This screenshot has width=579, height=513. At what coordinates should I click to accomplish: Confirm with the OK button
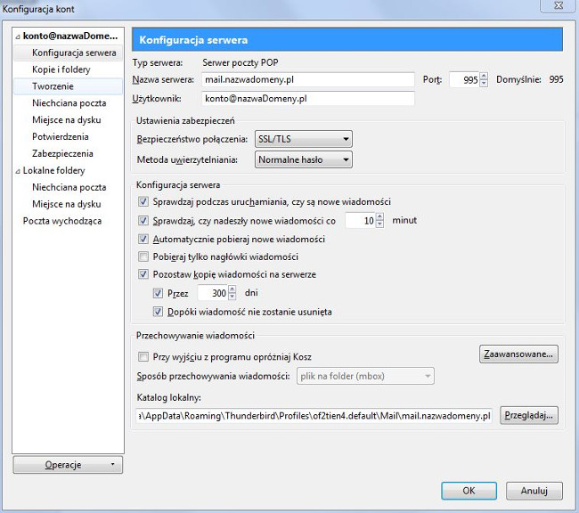pos(469,491)
